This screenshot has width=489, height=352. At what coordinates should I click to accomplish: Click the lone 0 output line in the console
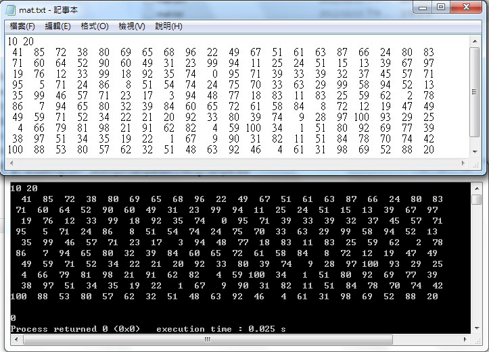[x=13, y=318]
